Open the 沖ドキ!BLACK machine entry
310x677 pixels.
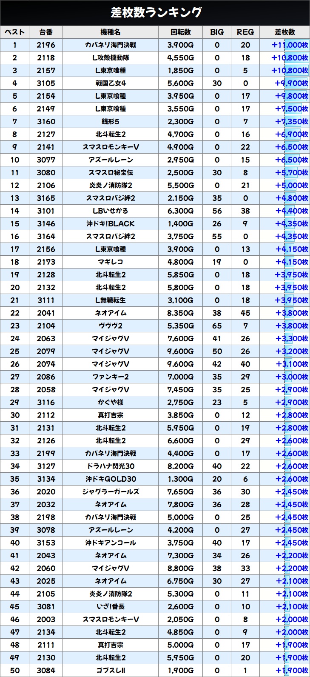pyautogui.click(x=111, y=224)
